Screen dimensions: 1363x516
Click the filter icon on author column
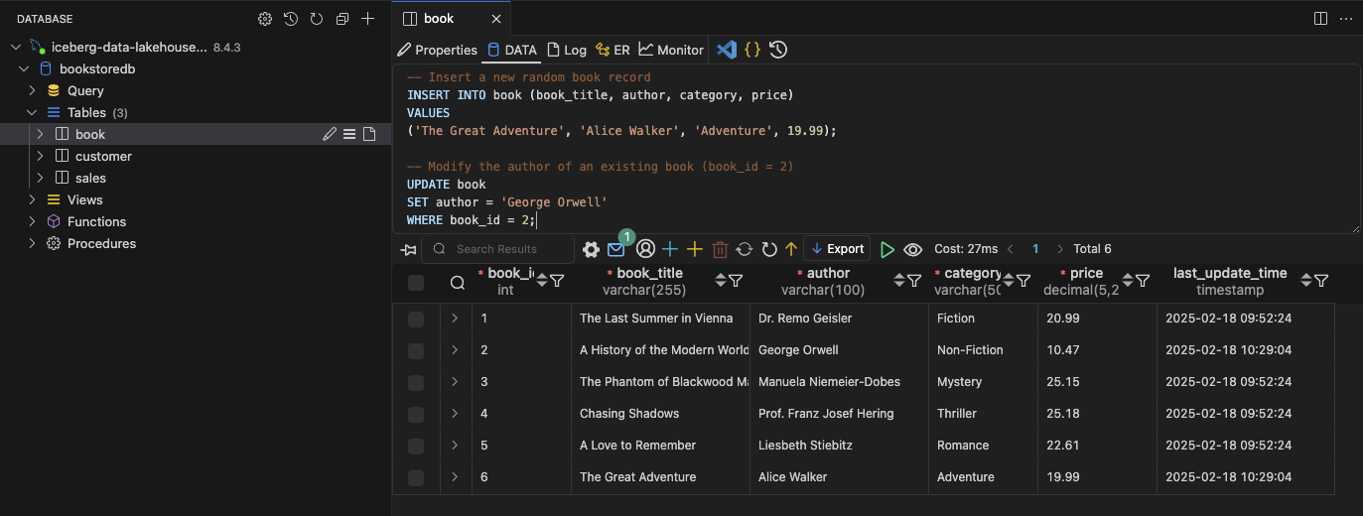(x=913, y=282)
